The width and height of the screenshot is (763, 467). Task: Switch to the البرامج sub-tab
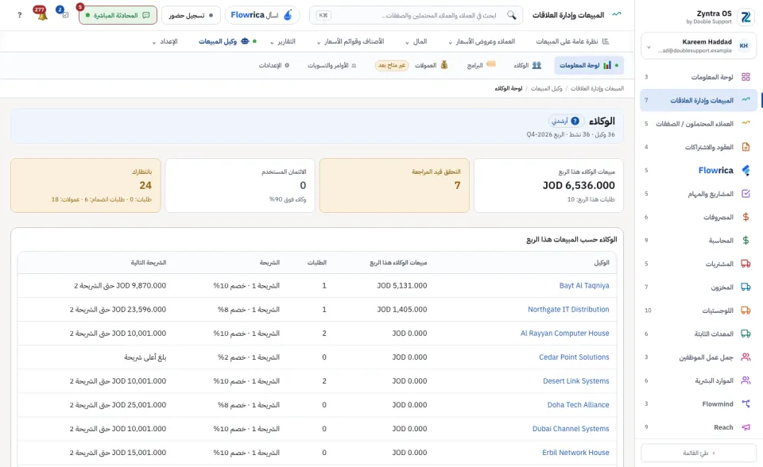tap(481, 65)
